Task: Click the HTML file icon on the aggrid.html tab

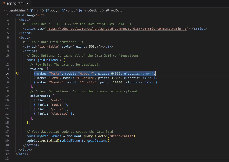Action: [4, 3]
